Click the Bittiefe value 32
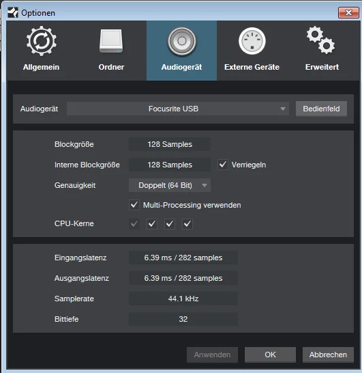The image size is (362, 373). pos(183,319)
